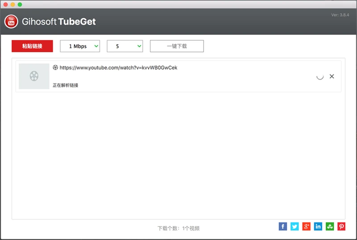Screen dimensions: 357x240
Task: Click the Gihosoft TubeGet YouTube logo icon
Action: pos(11,21)
